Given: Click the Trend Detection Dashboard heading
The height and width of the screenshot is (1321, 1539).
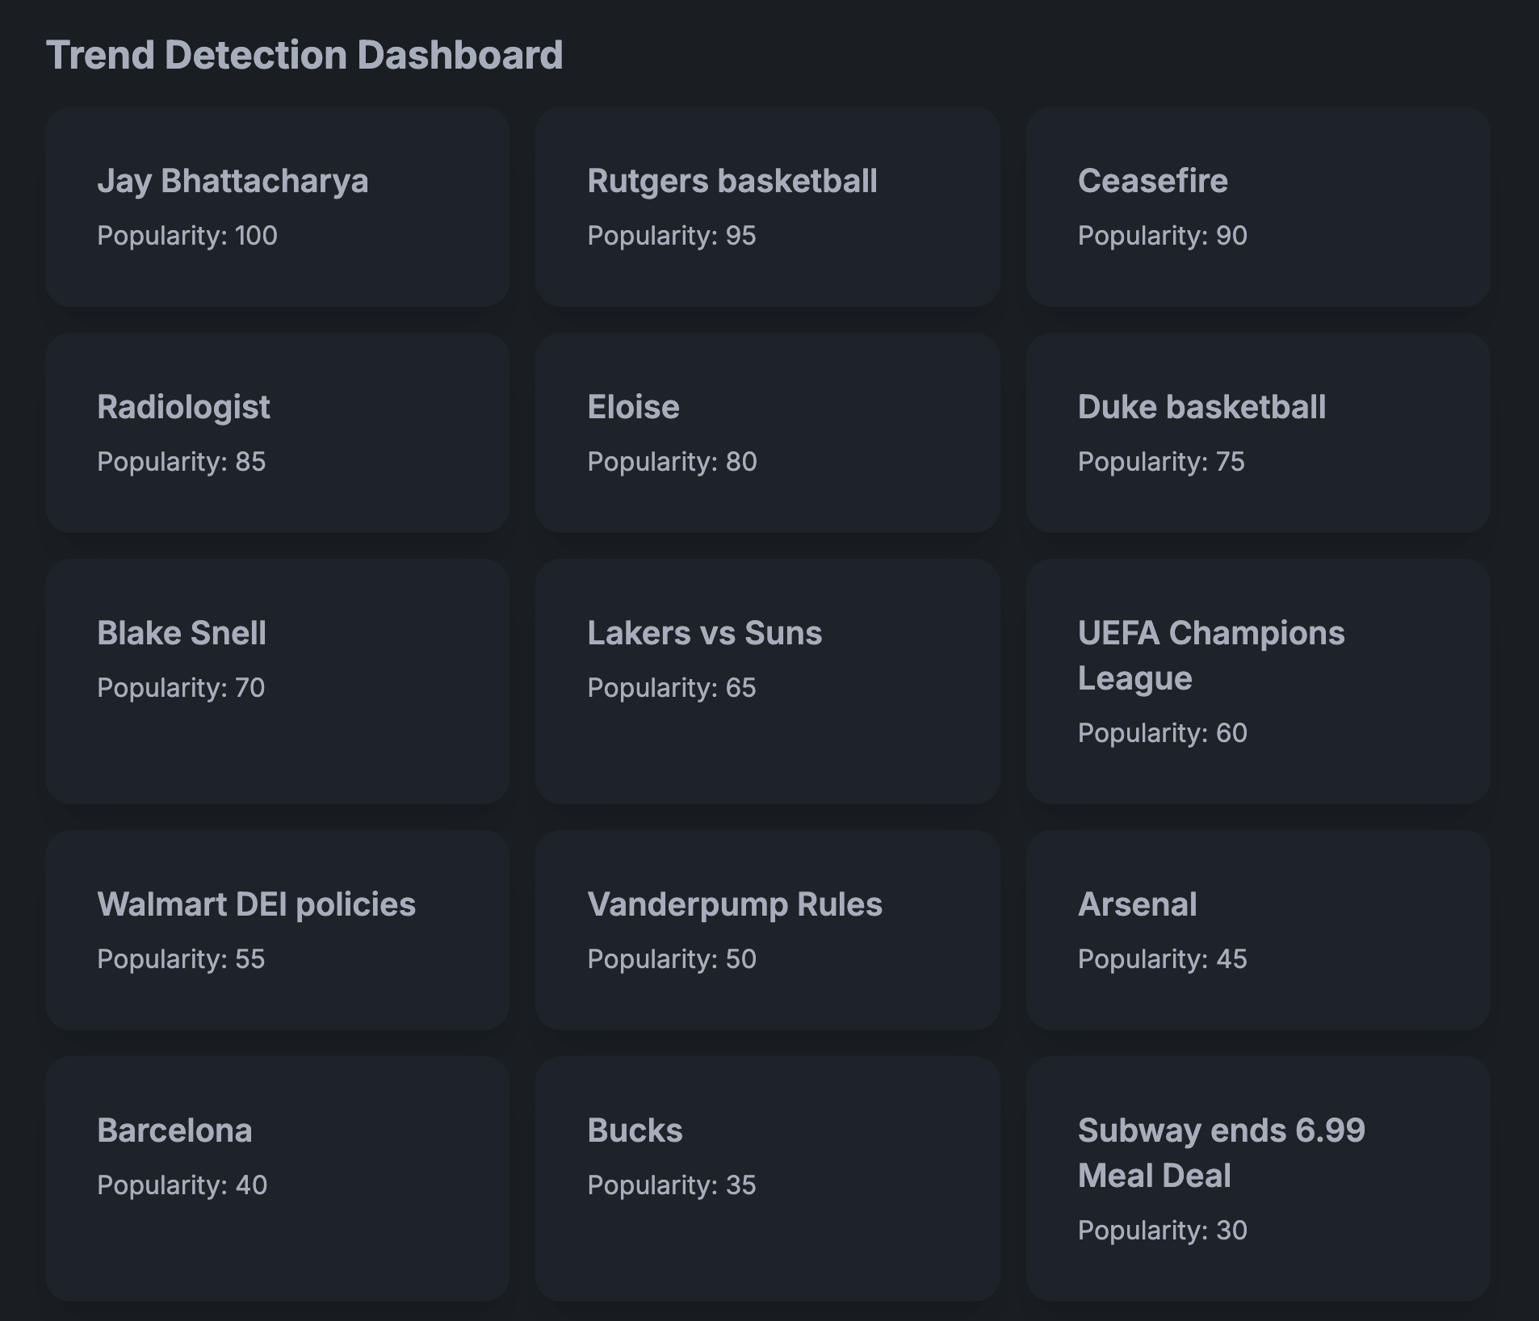Looking at the screenshot, I should (304, 56).
